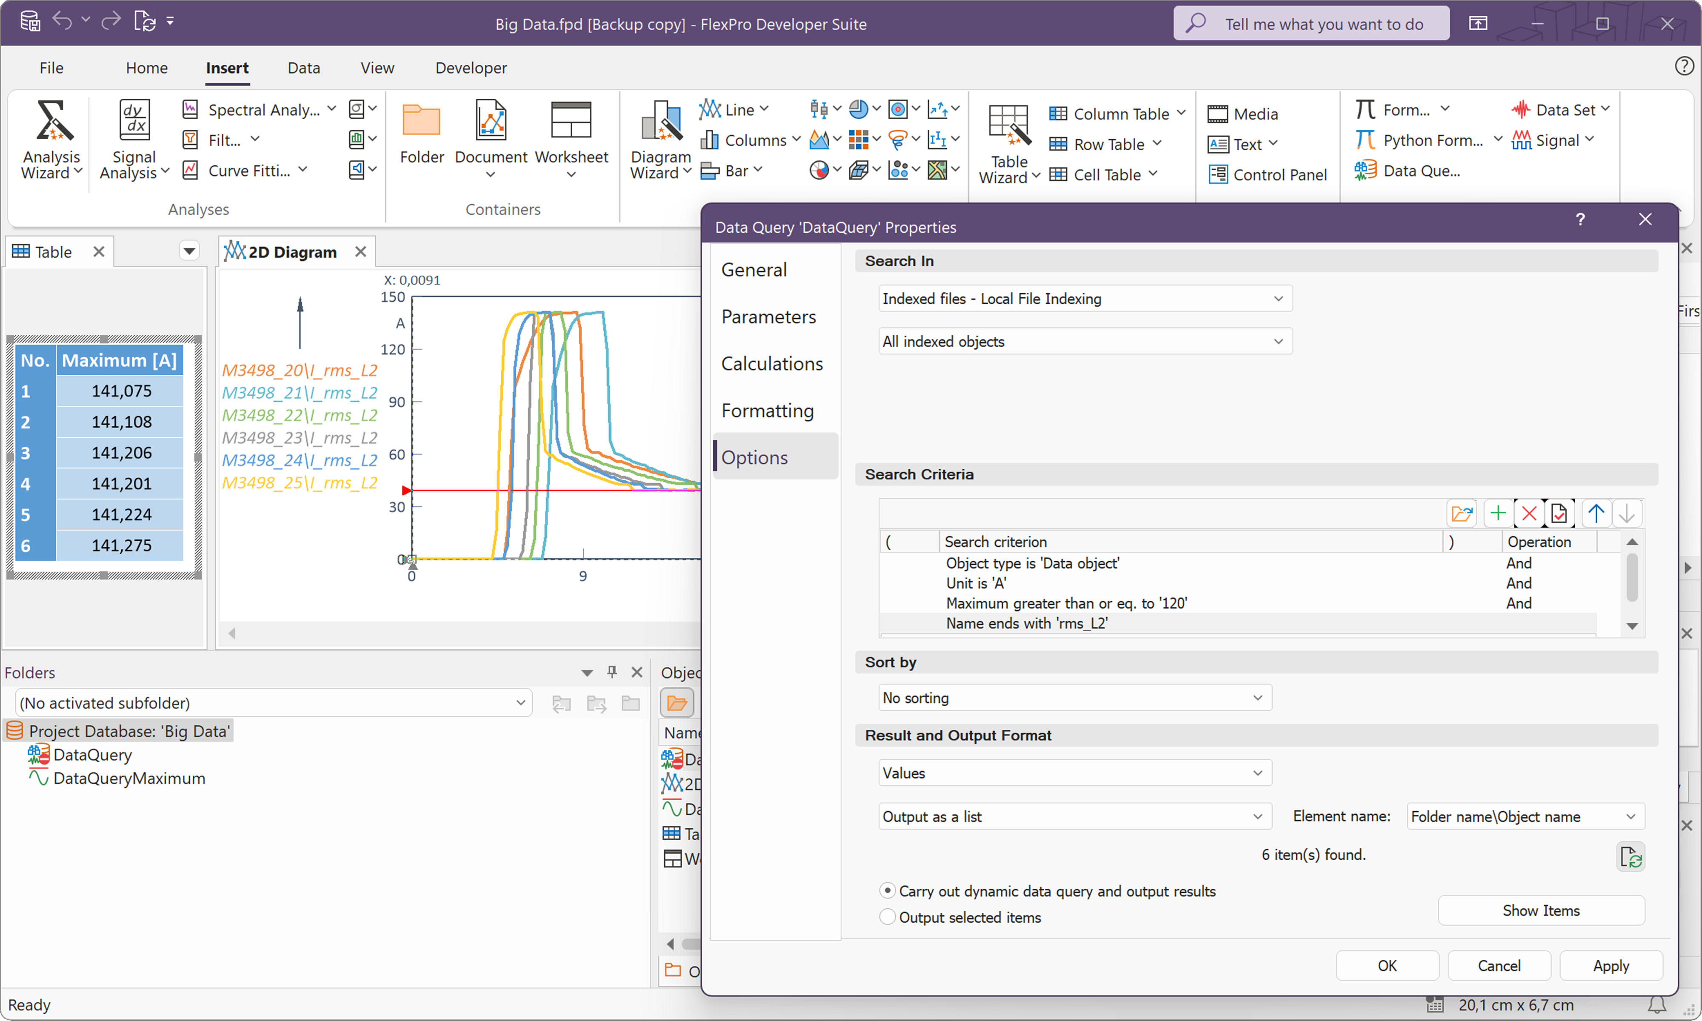Image resolution: width=1702 pixels, height=1021 pixels.
Task: Expand the Column Table dropdown arrow
Action: pos(1181,113)
